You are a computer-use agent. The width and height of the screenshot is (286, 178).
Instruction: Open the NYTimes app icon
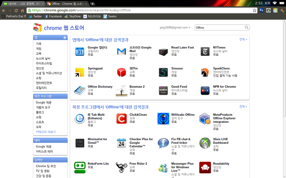pos(205,52)
